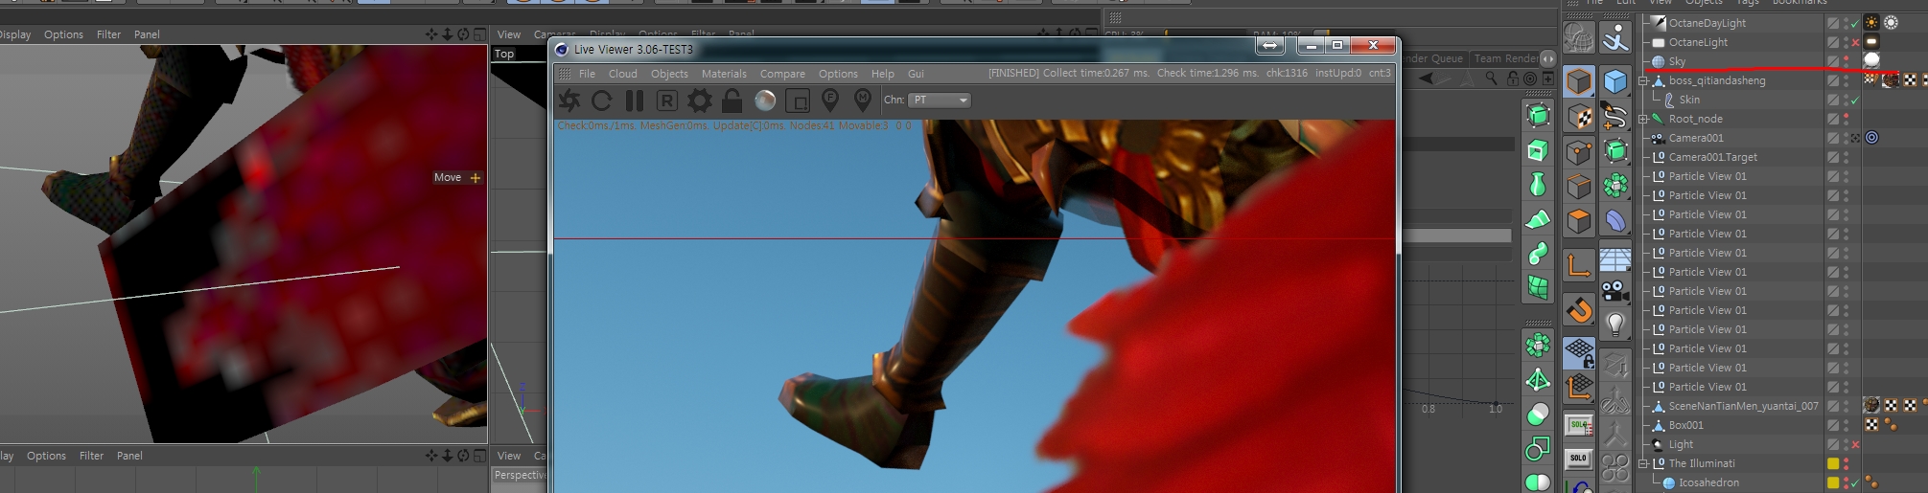The image size is (1928, 493).
Task: Toggle the resolution lock padlock icon
Action: (x=732, y=100)
